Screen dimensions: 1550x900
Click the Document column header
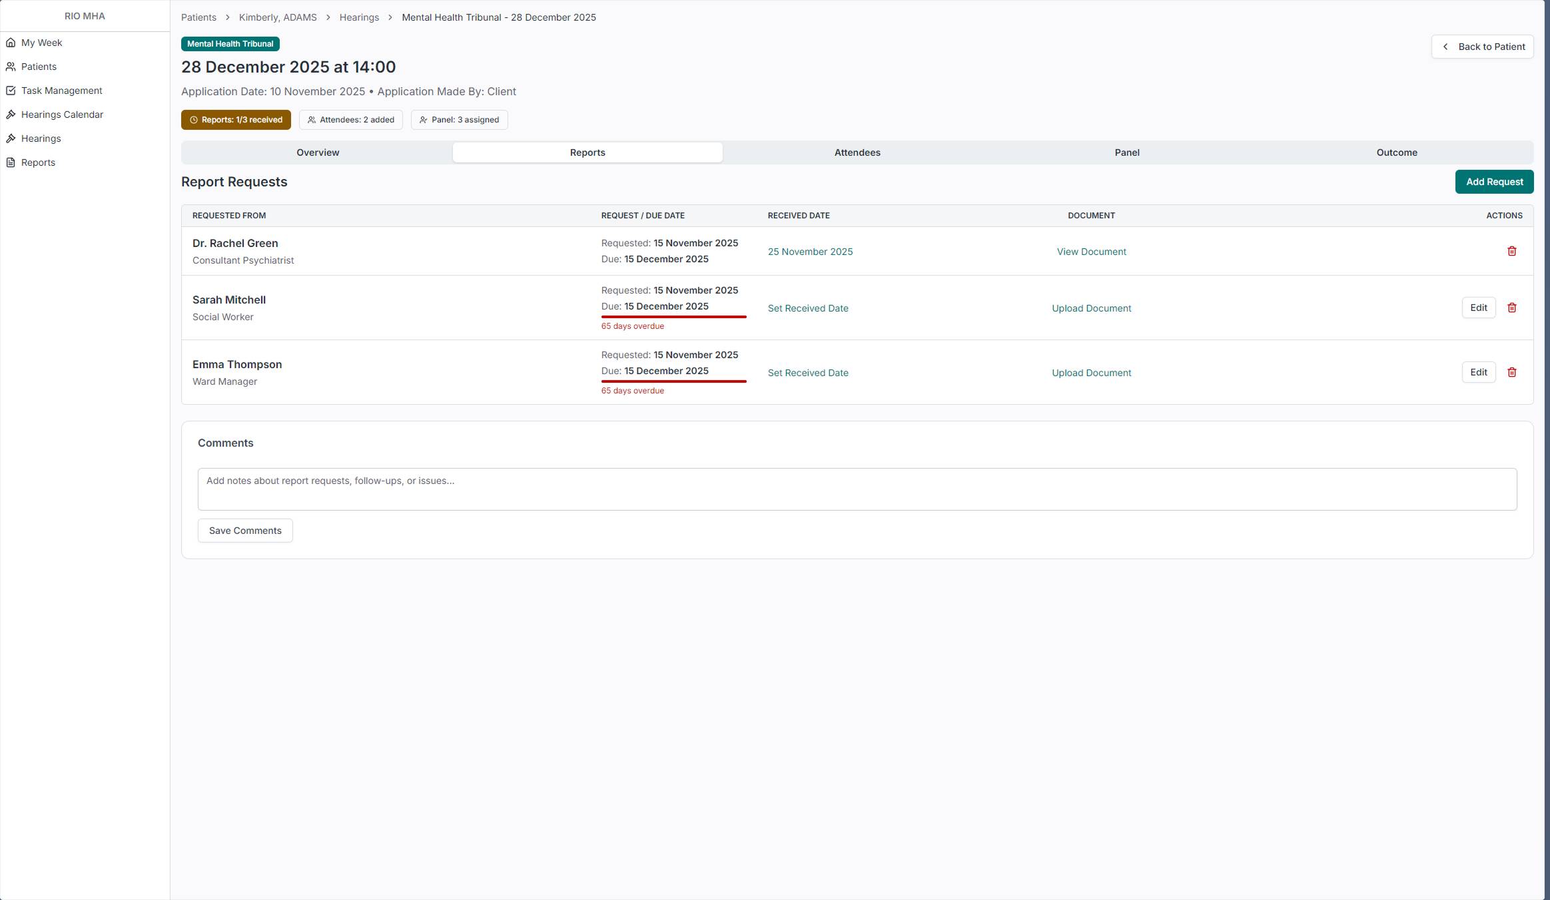1091,216
